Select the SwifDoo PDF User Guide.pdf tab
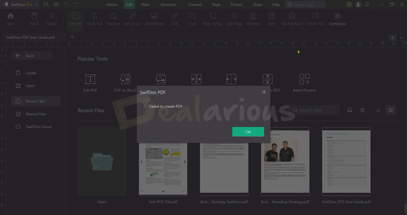The height and width of the screenshot is (215, 407). point(31,37)
